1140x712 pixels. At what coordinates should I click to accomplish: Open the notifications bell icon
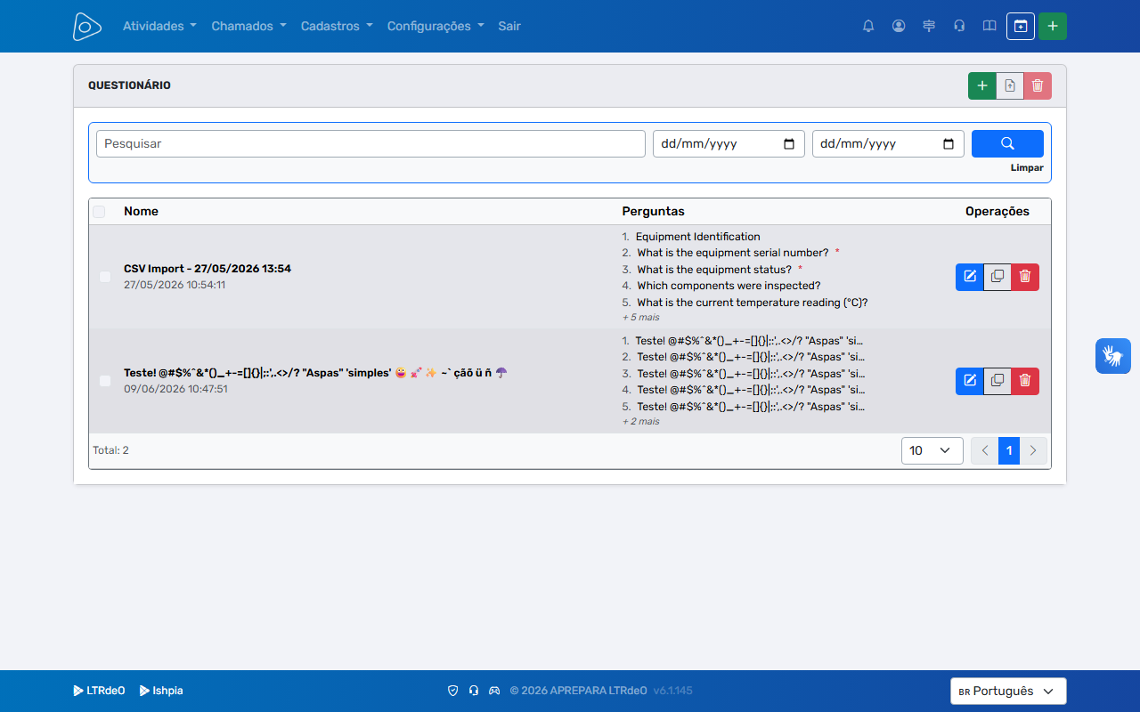click(x=868, y=26)
